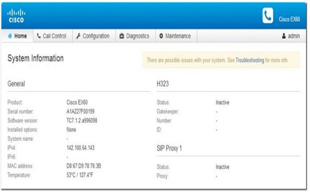Click the Cisco logo in the header

(16, 16)
